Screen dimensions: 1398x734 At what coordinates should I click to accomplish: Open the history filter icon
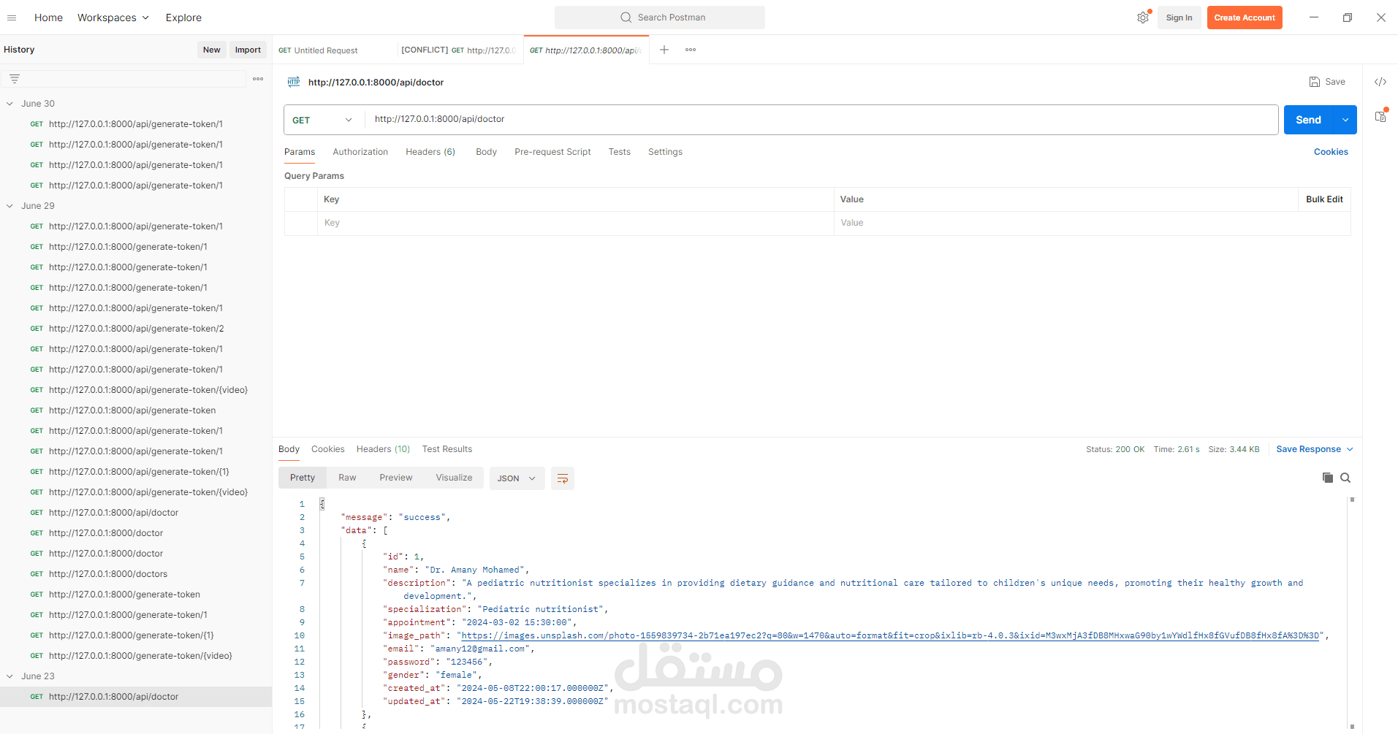point(15,79)
